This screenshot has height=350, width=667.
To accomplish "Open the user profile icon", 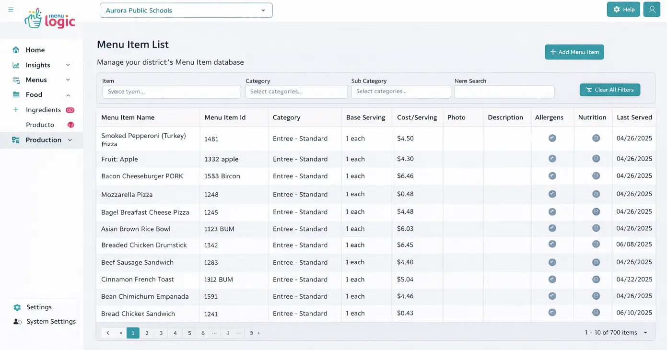I will (652, 10).
